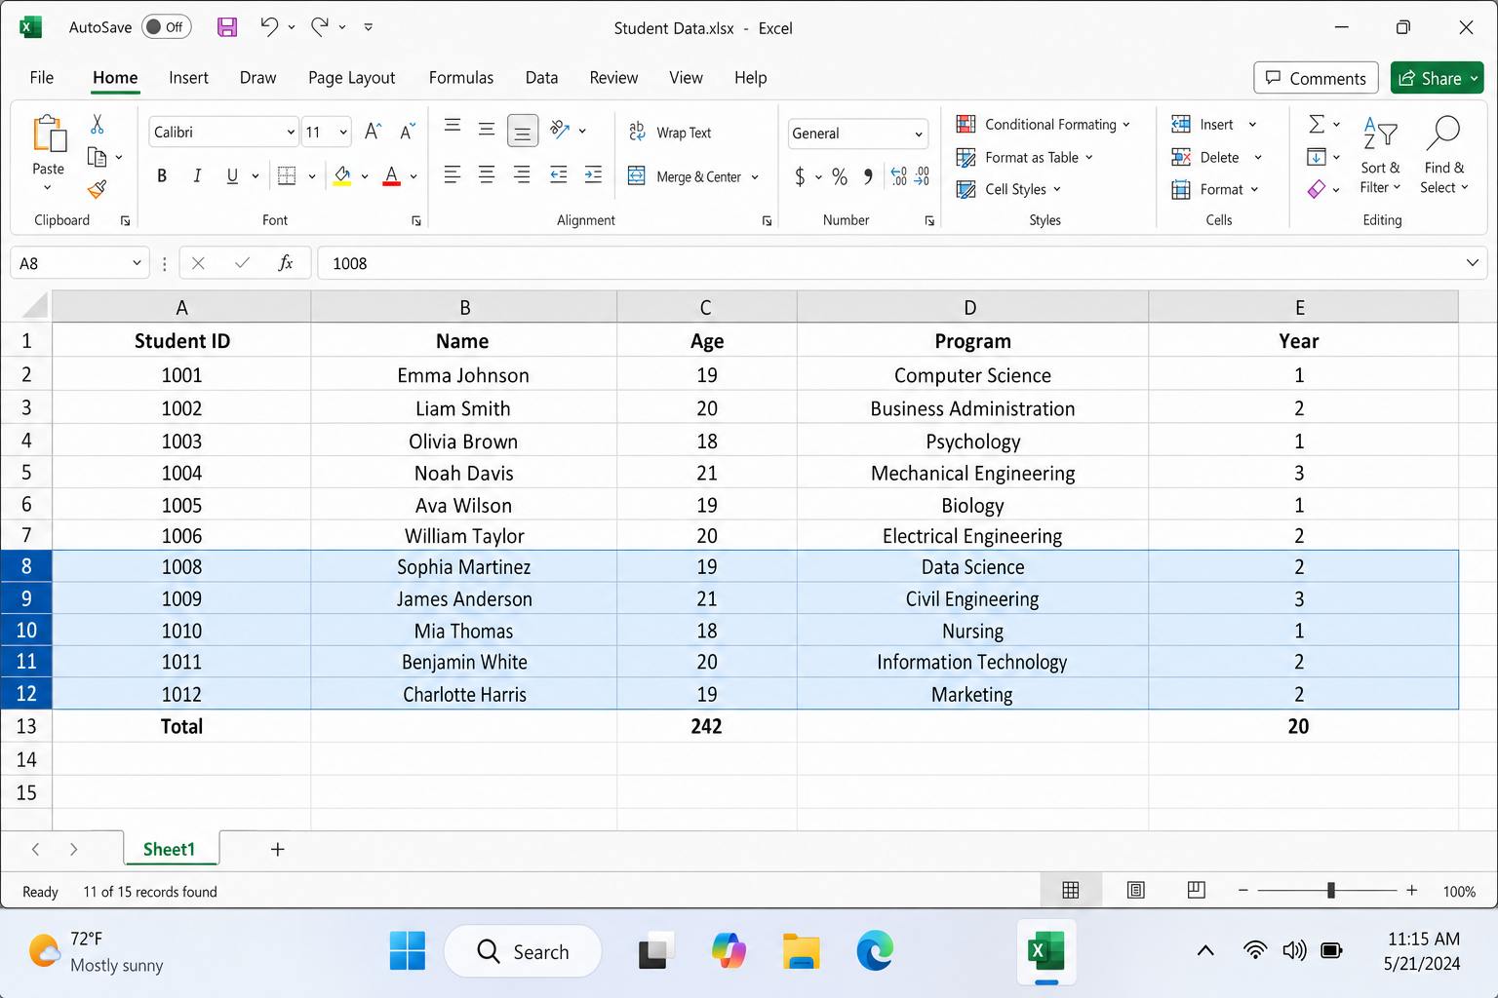Toggle Bold formatting
The width and height of the screenshot is (1498, 998).
[x=162, y=175]
